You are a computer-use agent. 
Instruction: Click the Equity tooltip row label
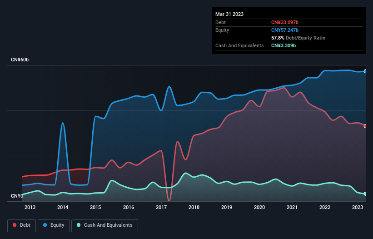click(222, 30)
